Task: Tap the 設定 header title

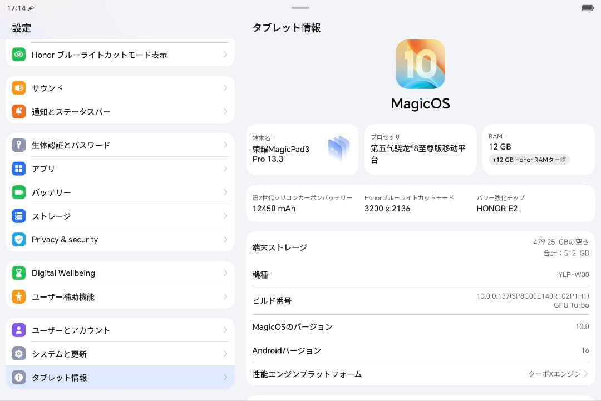Action: tap(22, 28)
